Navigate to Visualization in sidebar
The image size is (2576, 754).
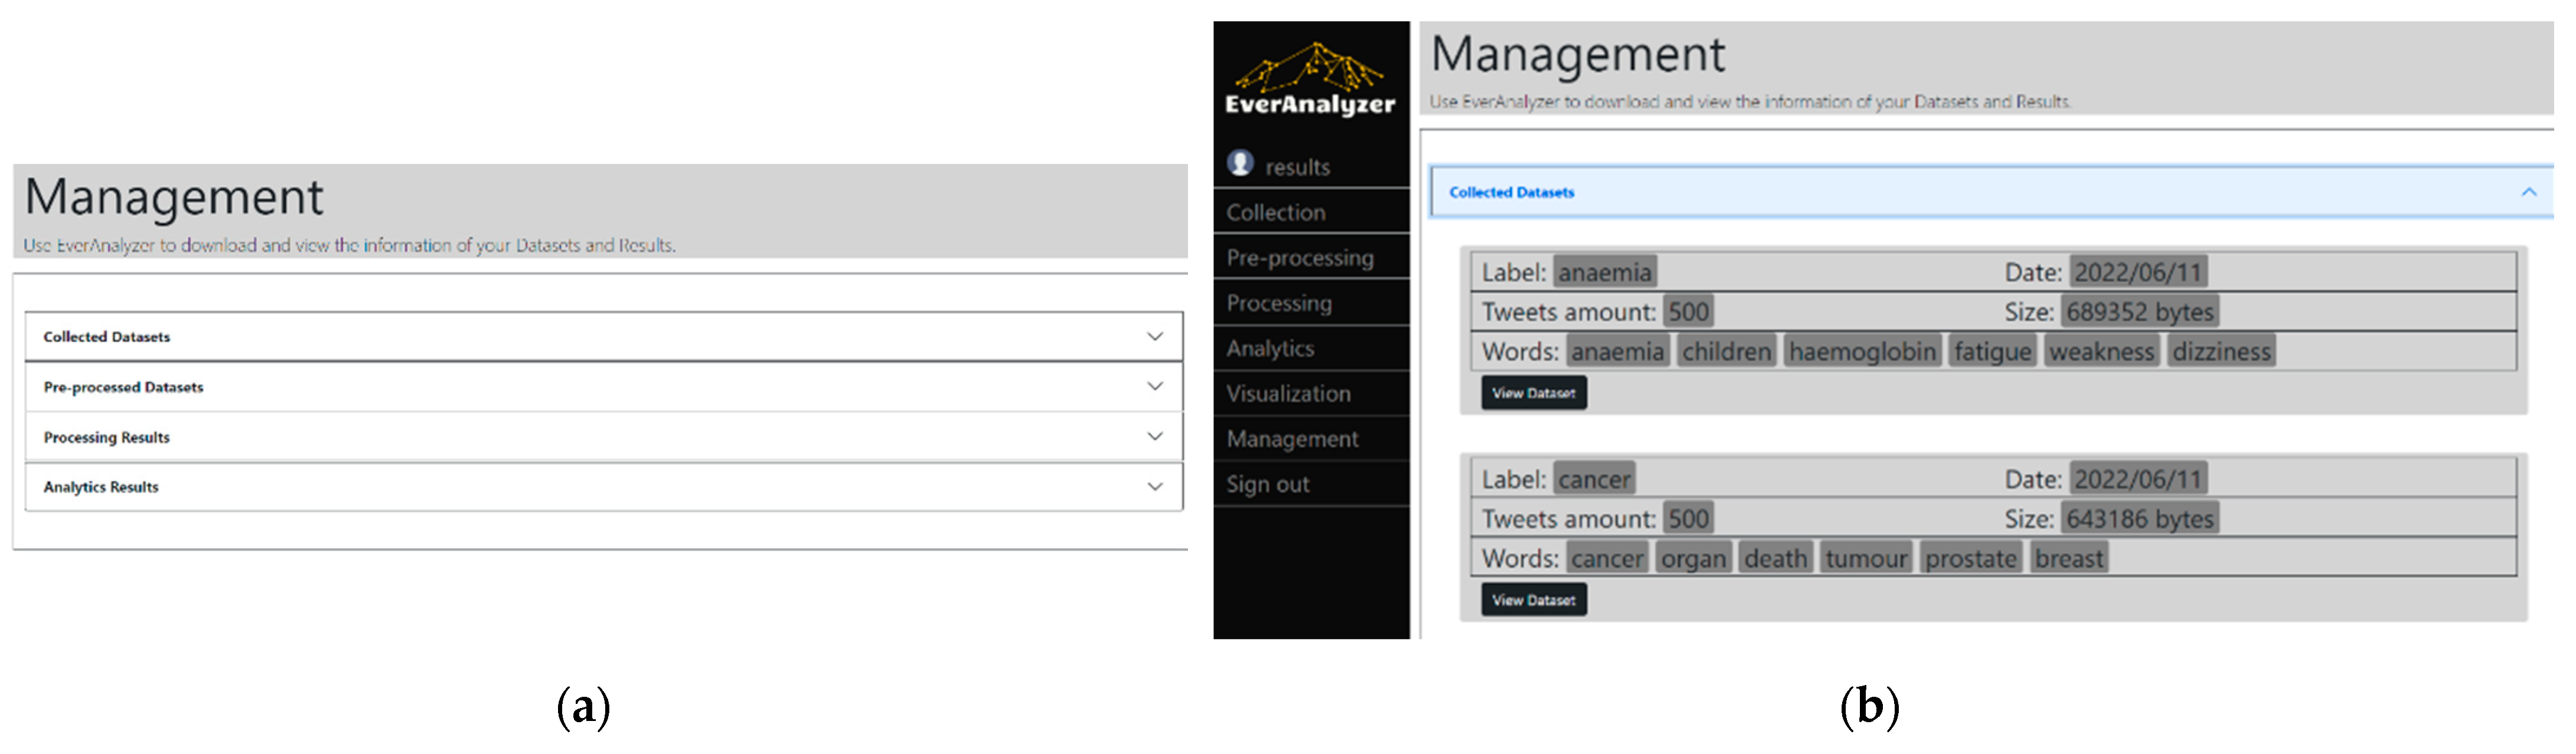coord(1288,394)
